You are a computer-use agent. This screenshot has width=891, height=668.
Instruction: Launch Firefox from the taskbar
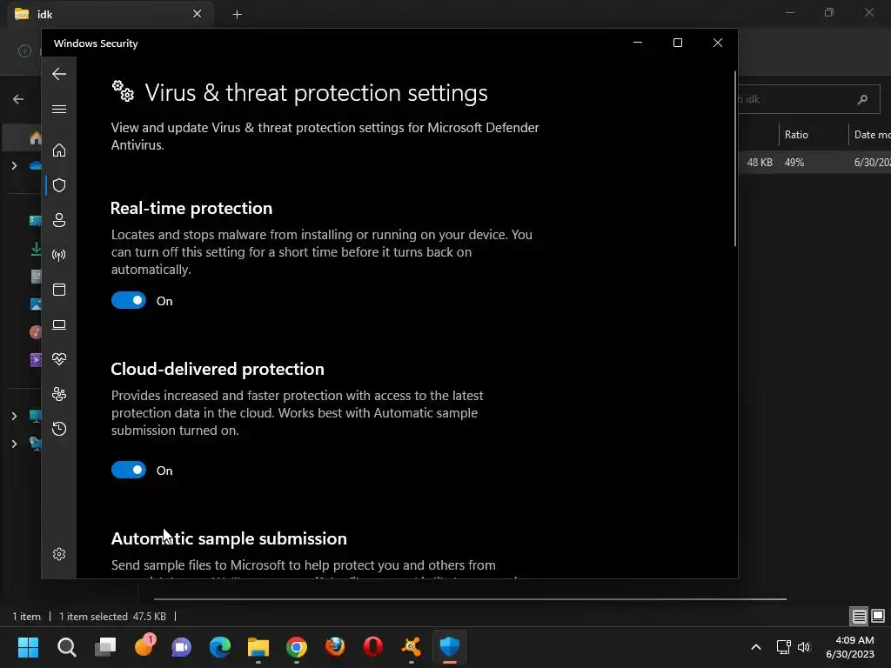[x=335, y=647]
